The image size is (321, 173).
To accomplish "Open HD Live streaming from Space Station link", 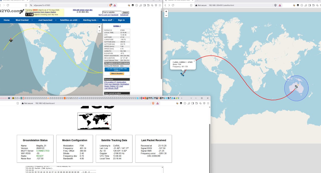I will point(40,12).
